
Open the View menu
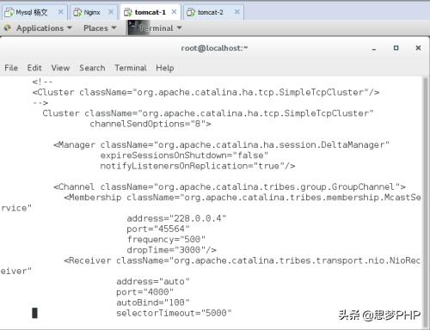click(60, 68)
